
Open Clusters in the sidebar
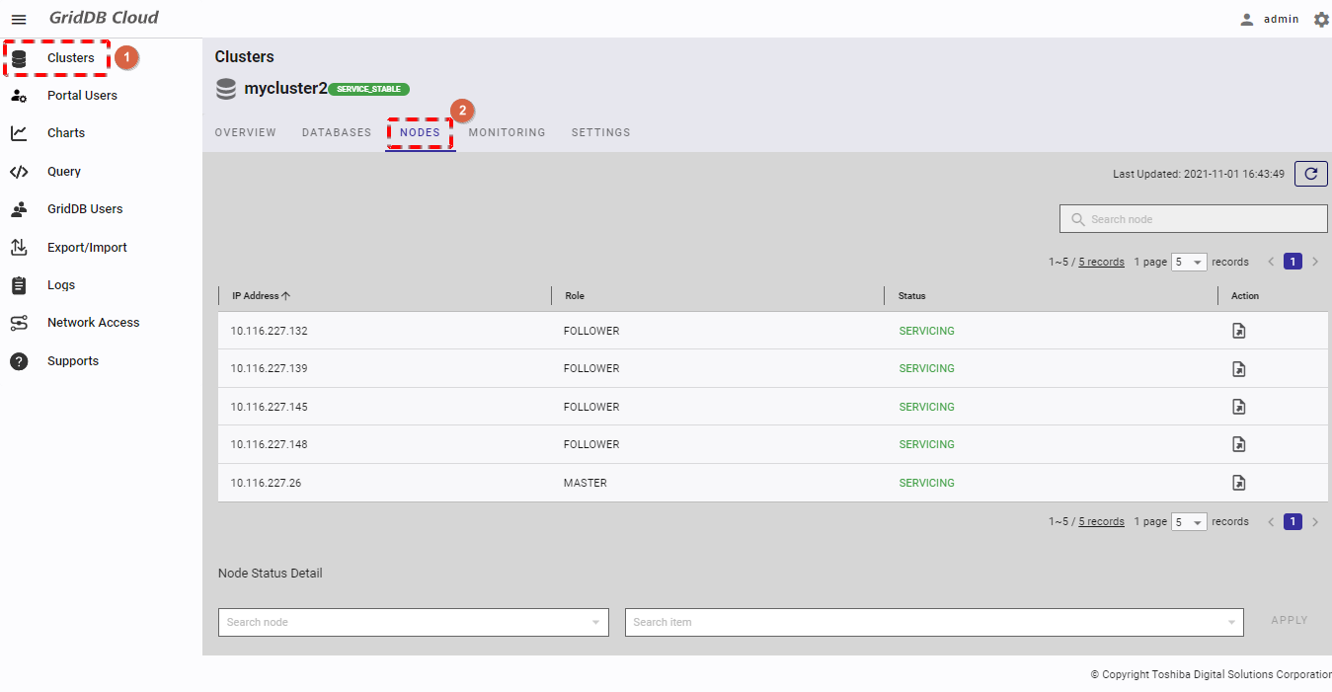[x=71, y=58]
